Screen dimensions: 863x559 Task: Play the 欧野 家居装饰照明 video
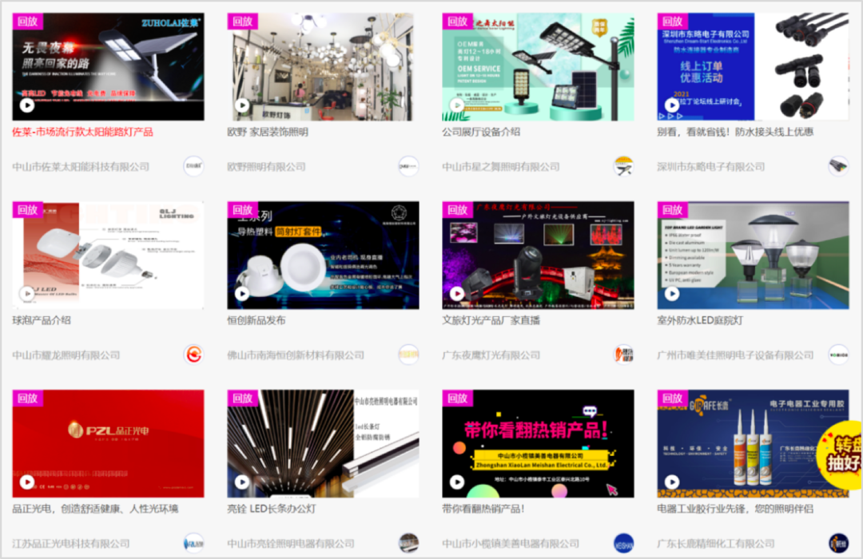click(x=241, y=105)
